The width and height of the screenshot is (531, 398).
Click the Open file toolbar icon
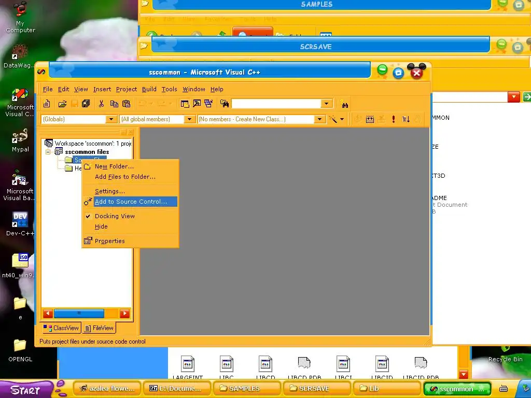[x=62, y=104]
